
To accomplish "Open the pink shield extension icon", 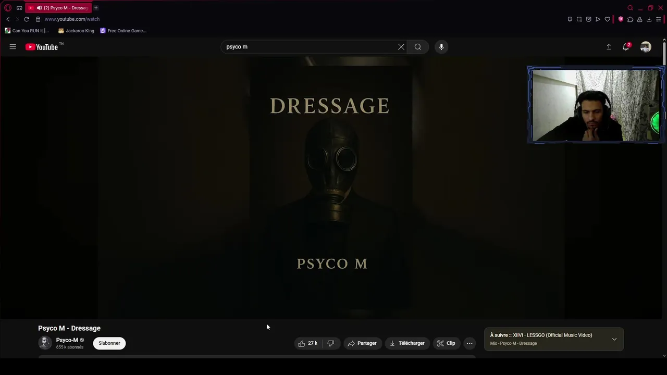I will [x=621, y=19].
